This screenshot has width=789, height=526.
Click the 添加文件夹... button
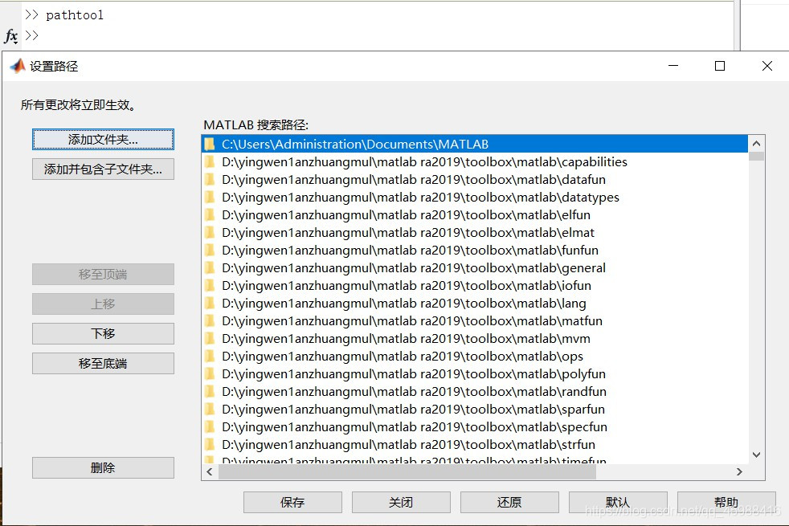pos(103,139)
